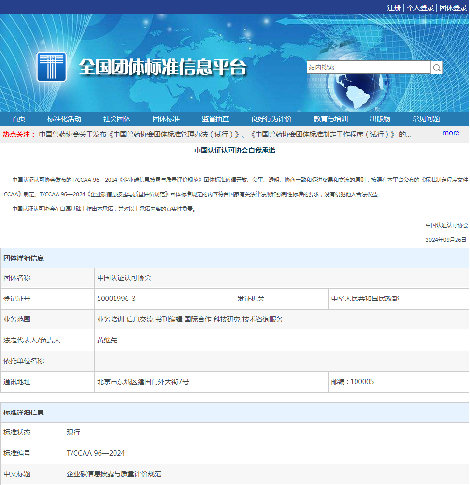The width and height of the screenshot is (470, 485).
Task: Click the legal representative name 黄继先
Action: pos(107,340)
